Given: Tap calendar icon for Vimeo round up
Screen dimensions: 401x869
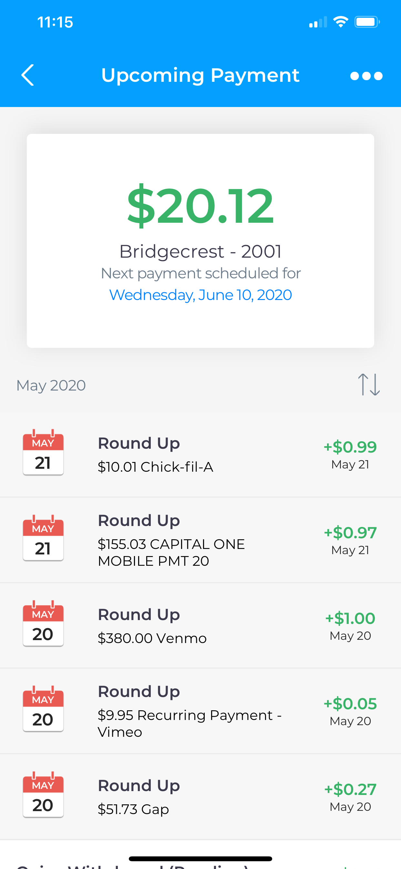Looking at the screenshot, I should tap(43, 709).
